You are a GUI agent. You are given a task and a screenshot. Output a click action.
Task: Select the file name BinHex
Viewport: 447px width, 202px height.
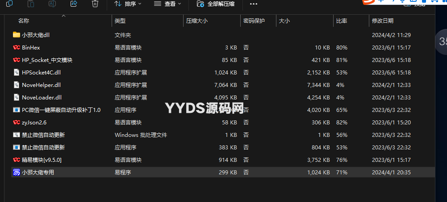pyautogui.click(x=31, y=48)
